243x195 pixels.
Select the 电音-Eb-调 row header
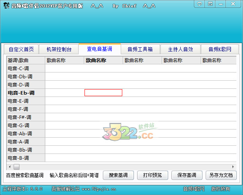tap(26, 93)
